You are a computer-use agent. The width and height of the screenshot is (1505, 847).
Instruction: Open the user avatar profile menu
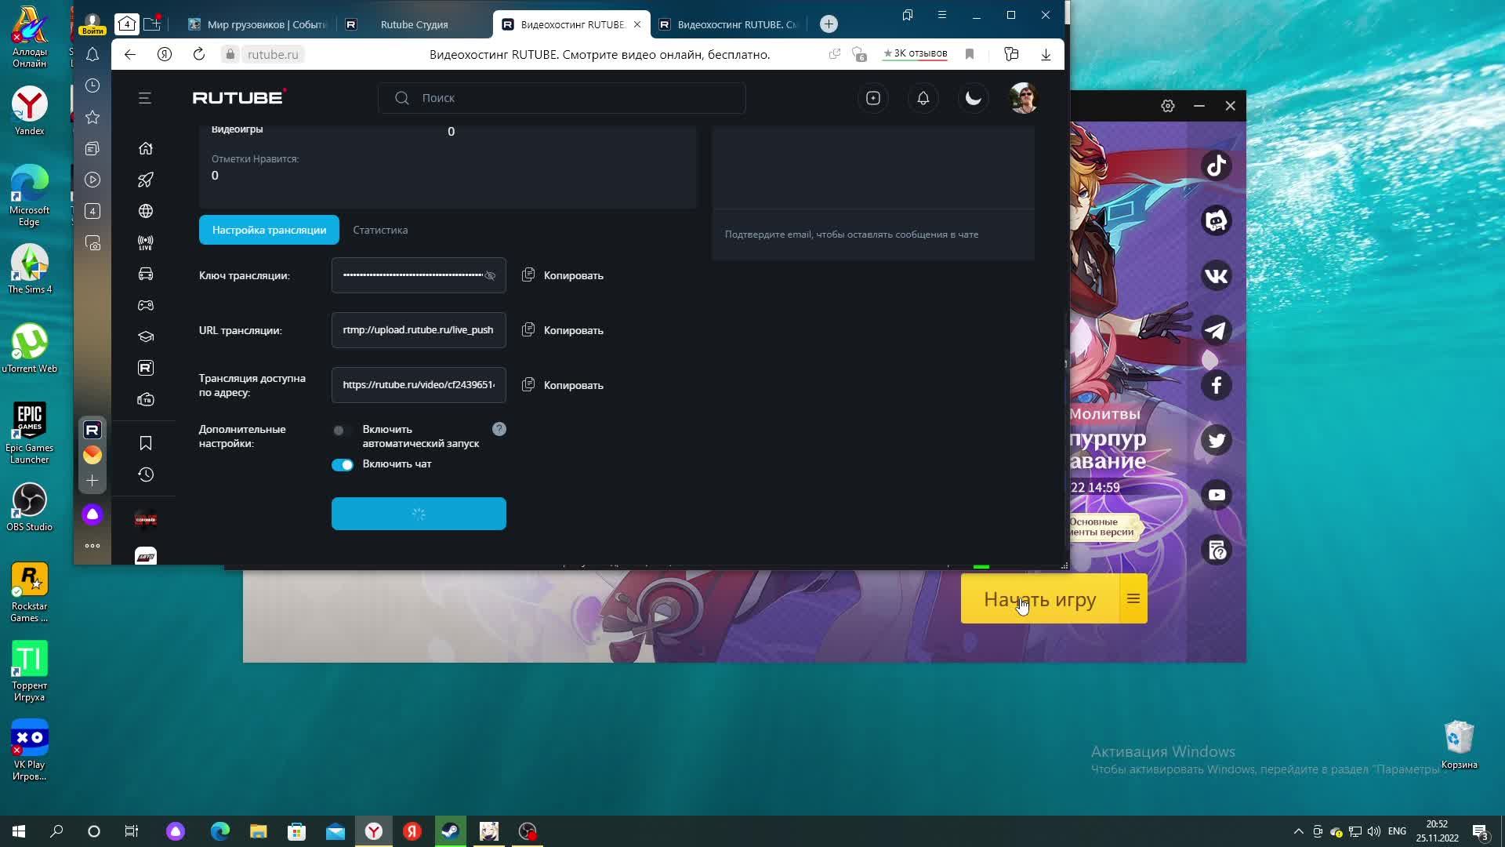tap(1023, 98)
